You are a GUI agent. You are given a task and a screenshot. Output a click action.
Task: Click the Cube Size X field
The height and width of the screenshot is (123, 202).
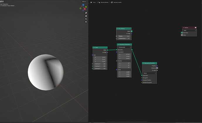[x=100, y=57]
